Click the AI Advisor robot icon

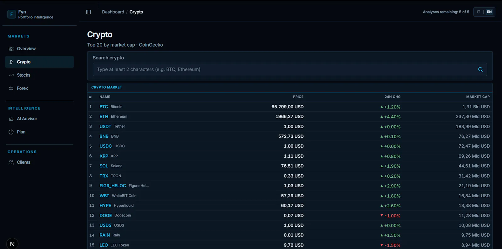pyautogui.click(x=11, y=119)
